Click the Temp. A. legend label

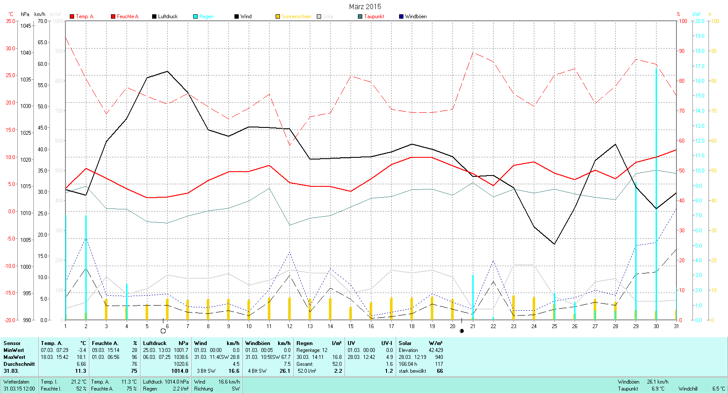click(x=85, y=16)
